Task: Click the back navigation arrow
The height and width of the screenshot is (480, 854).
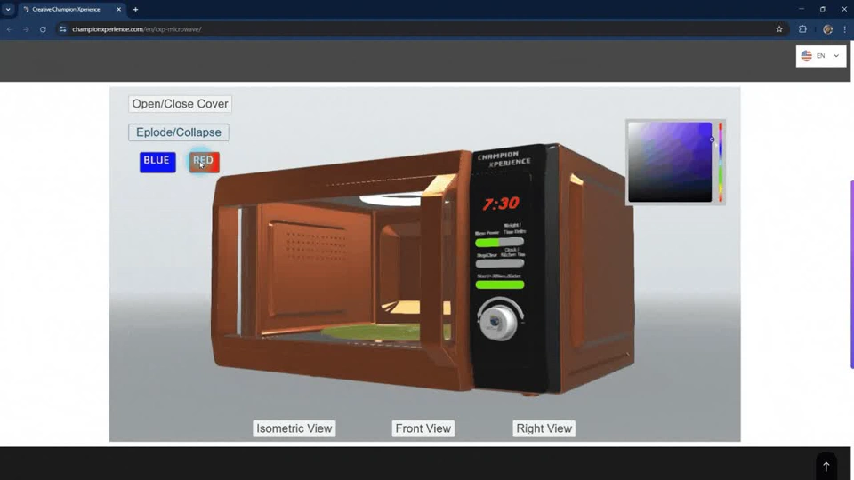Action: pyautogui.click(x=10, y=29)
